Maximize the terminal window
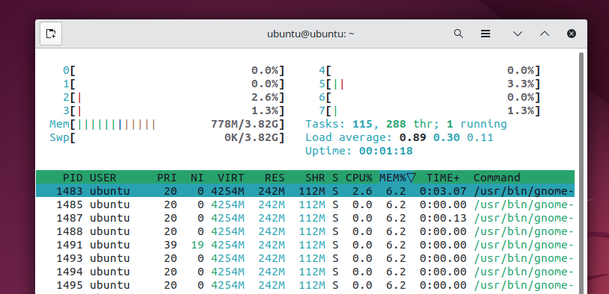This screenshot has height=294, width=609. (x=545, y=34)
